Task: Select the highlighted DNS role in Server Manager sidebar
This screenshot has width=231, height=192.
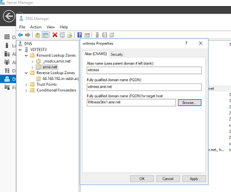Action: [x=8, y=79]
